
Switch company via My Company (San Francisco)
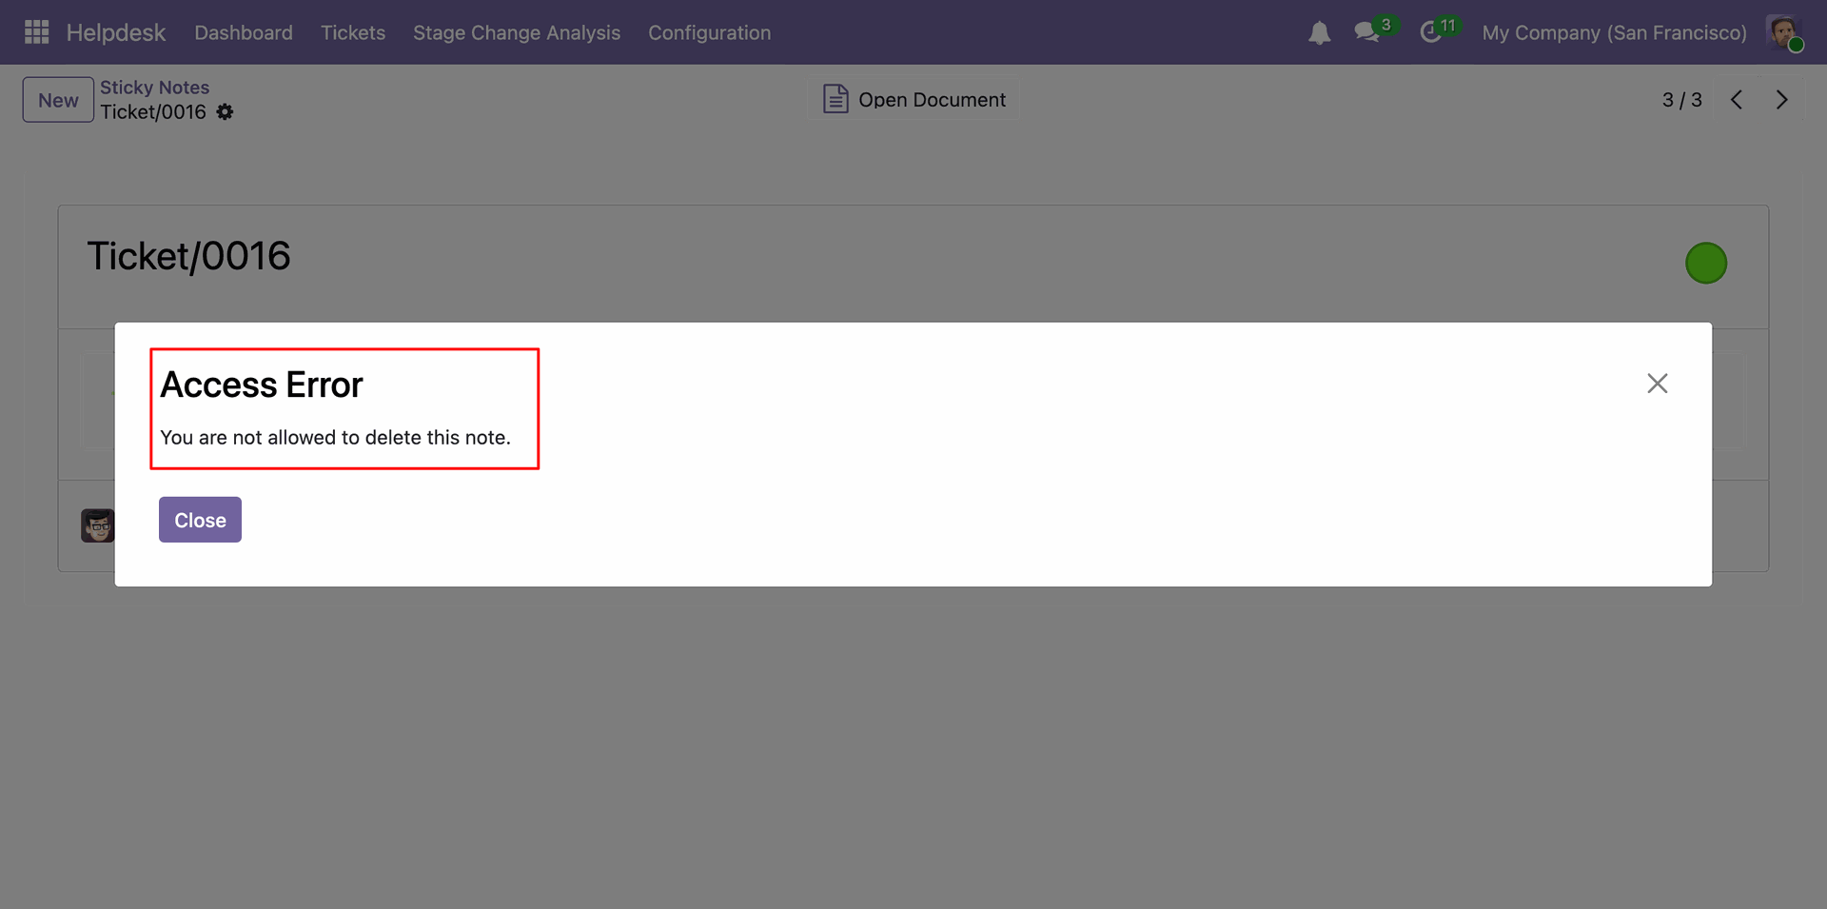click(1615, 32)
